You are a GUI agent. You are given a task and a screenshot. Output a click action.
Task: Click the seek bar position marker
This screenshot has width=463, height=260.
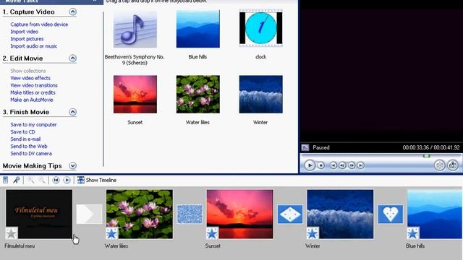click(x=426, y=156)
